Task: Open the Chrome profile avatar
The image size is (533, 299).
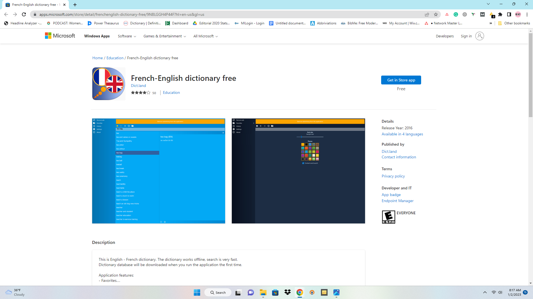Action: [x=518, y=14]
